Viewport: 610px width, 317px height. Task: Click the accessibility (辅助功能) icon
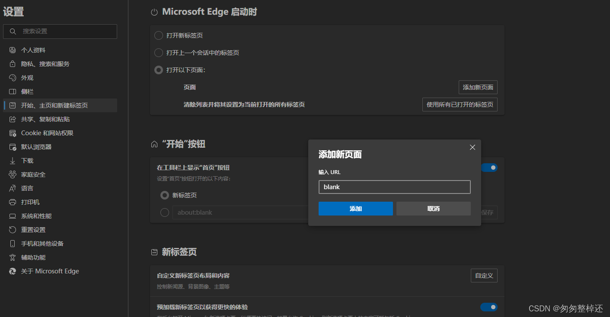pyautogui.click(x=13, y=257)
